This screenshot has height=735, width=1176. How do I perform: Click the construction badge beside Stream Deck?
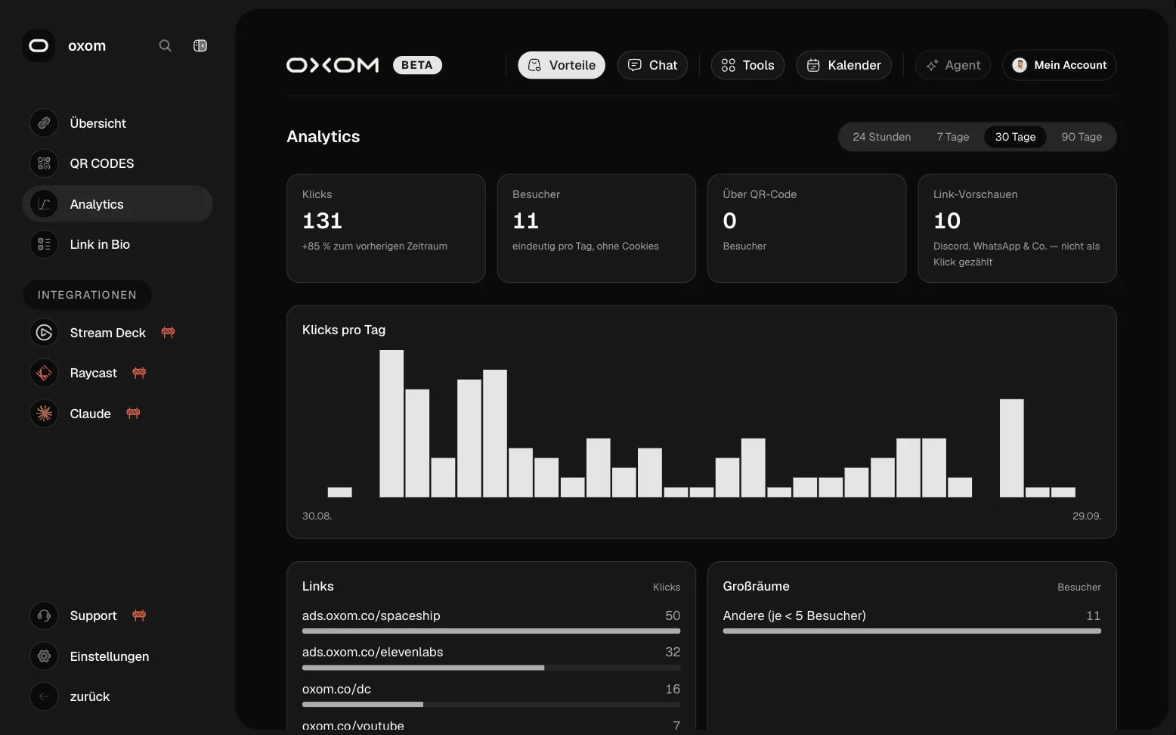click(x=169, y=333)
